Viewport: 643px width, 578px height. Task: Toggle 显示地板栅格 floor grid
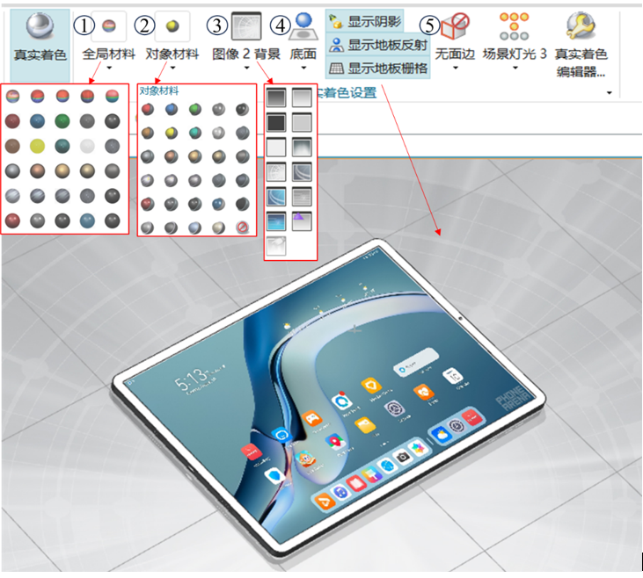coord(378,68)
